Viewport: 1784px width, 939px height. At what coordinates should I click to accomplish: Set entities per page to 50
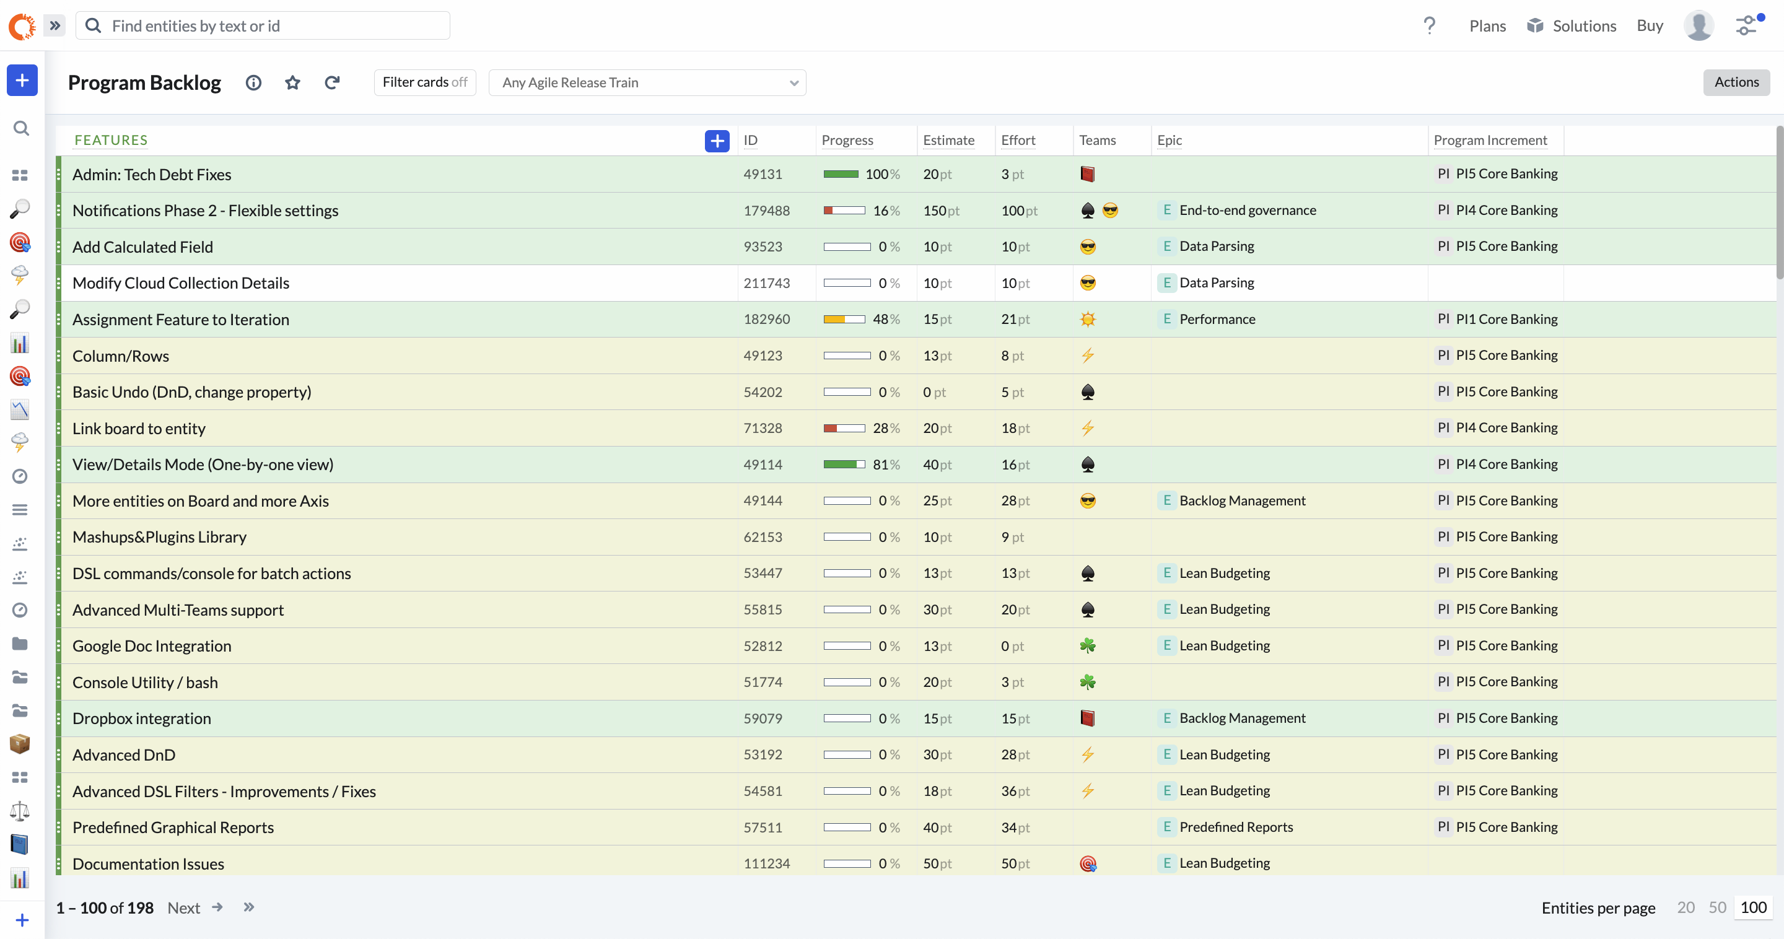[1717, 908]
